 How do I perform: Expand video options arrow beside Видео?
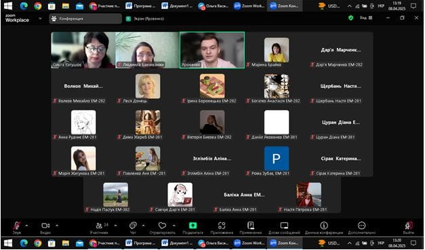(57, 225)
